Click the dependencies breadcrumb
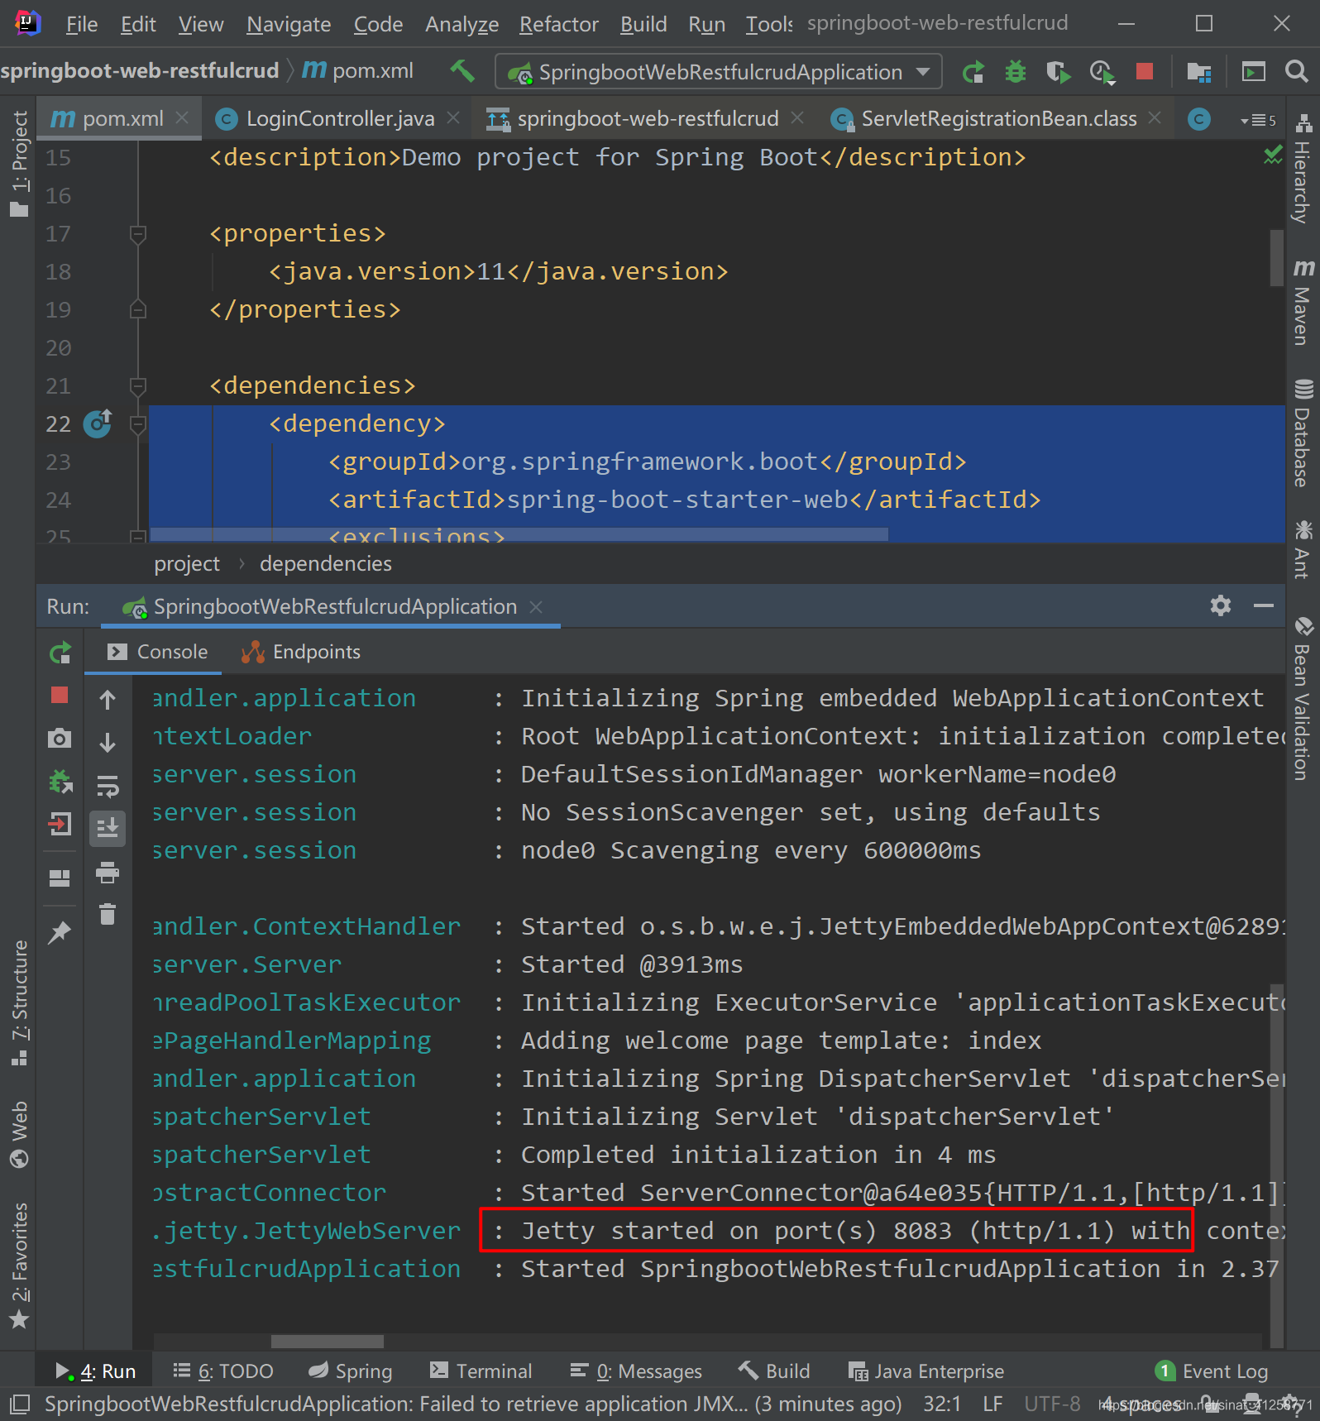This screenshot has height=1421, width=1320. click(326, 563)
